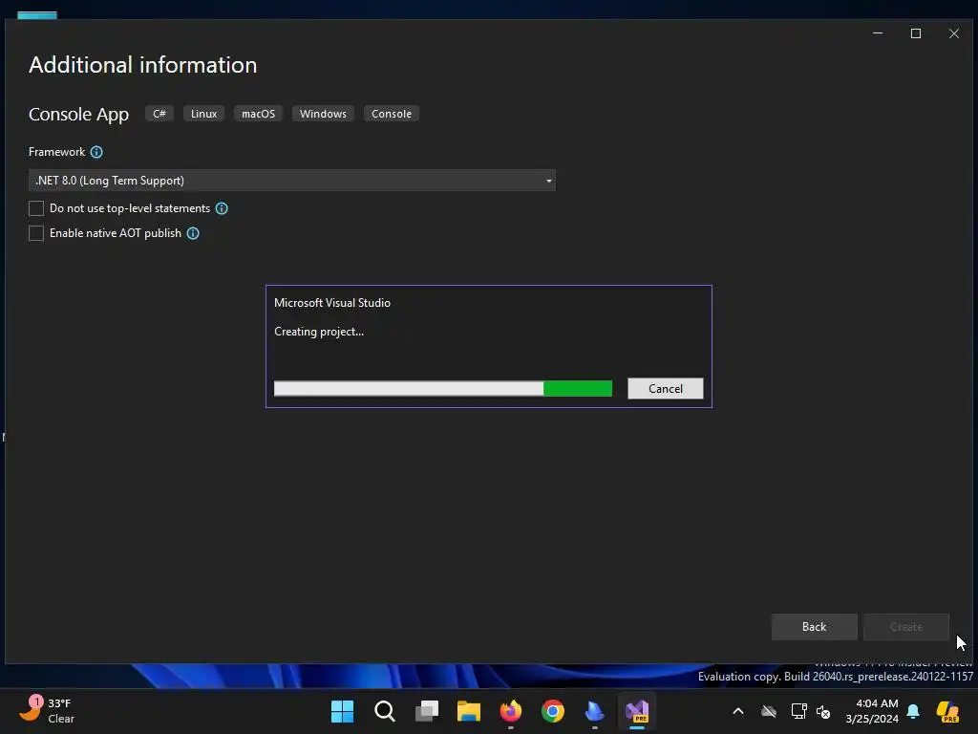Select the Windows tag

click(323, 114)
